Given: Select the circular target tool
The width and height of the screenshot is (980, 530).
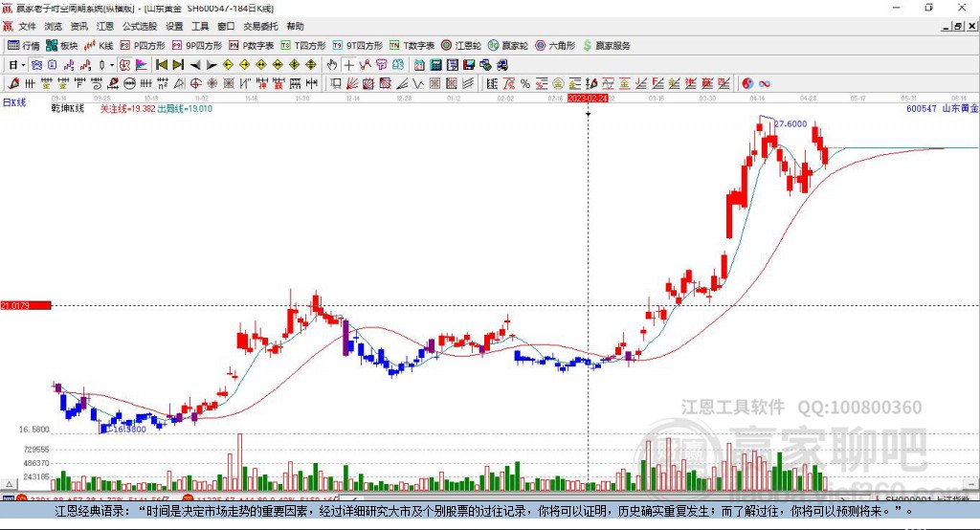Looking at the screenshot, I should click(x=195, y=84).
